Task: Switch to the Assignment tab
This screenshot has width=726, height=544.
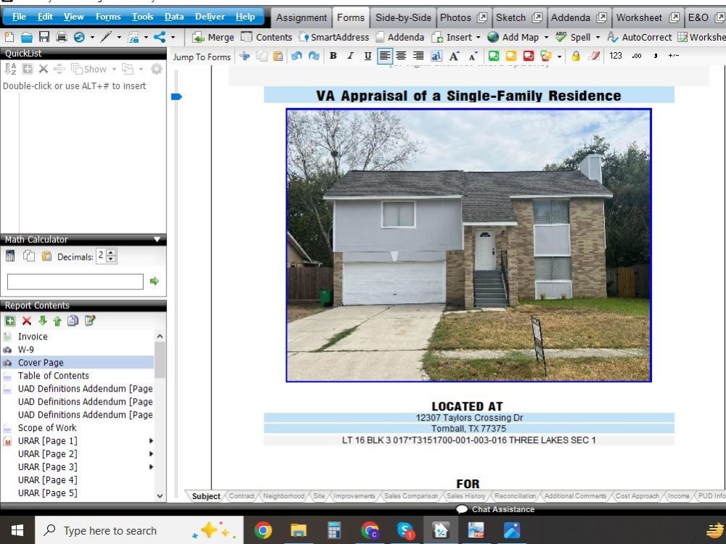Action: [x=301, y=17]
